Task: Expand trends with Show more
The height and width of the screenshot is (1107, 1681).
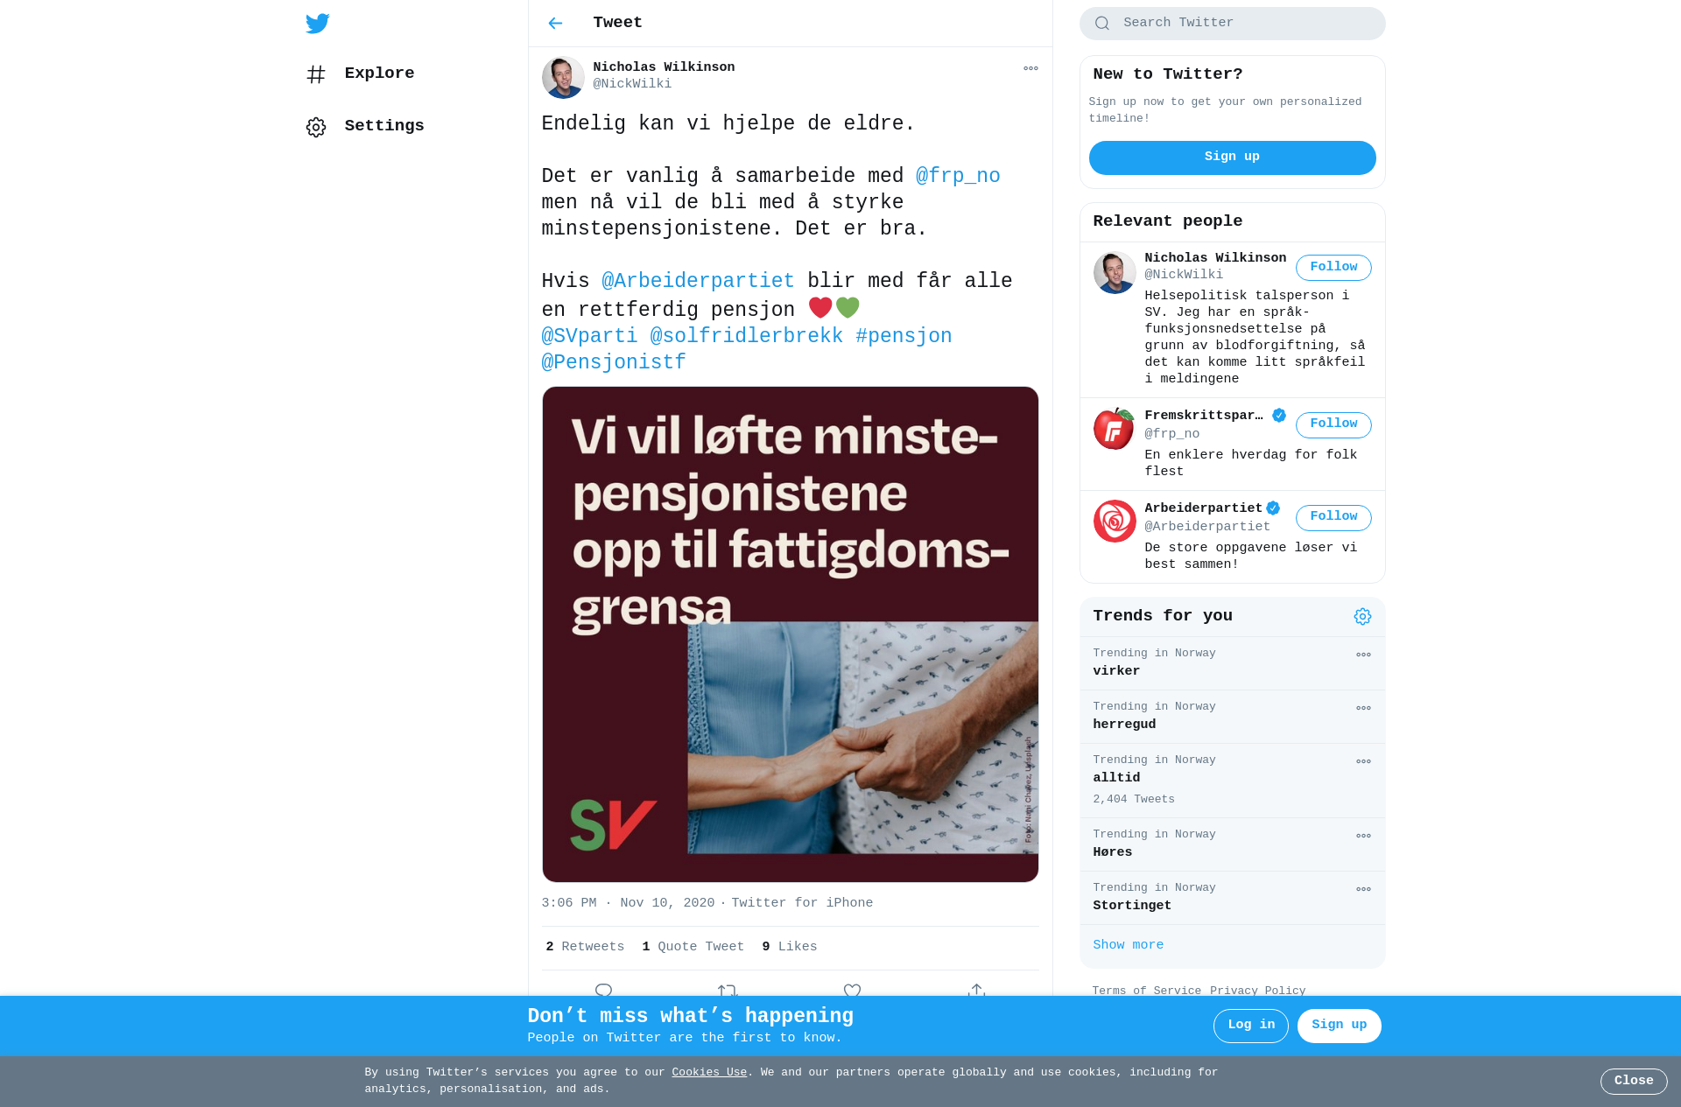Action: [x=1128, y=945]
